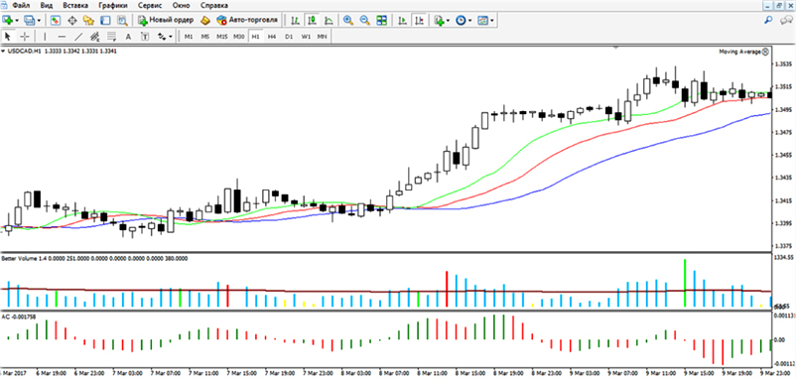Select the M5 timeframe button
This screenshot has height=380, width=796.
coord(205,37)
